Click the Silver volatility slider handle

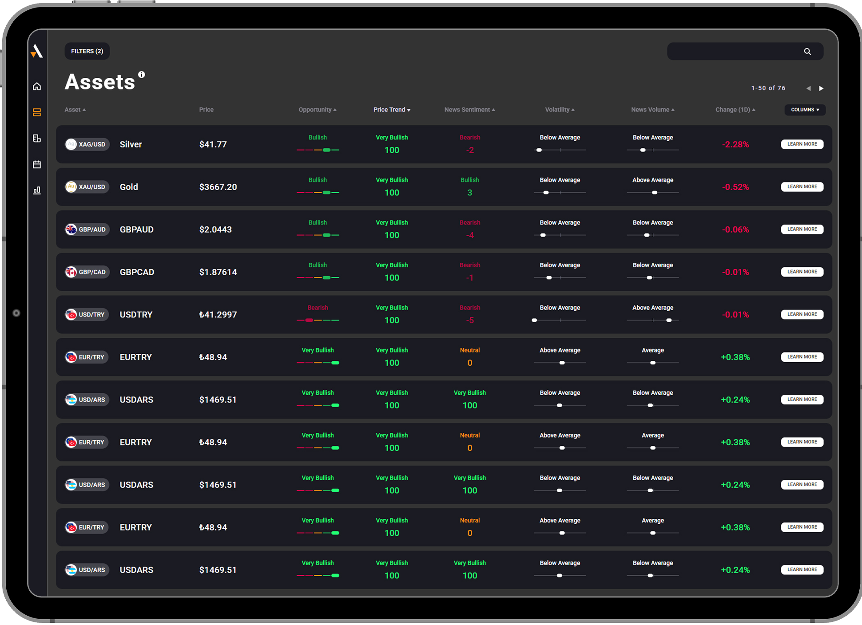pos(539,150)
